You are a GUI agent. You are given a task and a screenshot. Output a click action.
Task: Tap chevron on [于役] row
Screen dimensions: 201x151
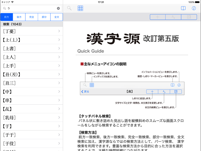[x=59, y=143]
